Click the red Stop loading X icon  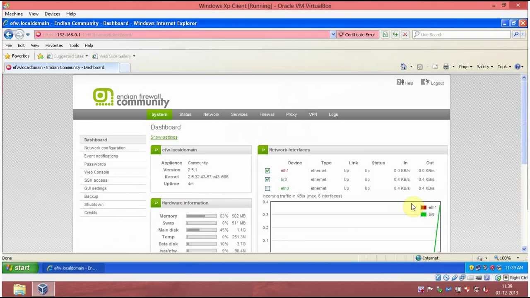pyautogui.click(x=405, y=35)
